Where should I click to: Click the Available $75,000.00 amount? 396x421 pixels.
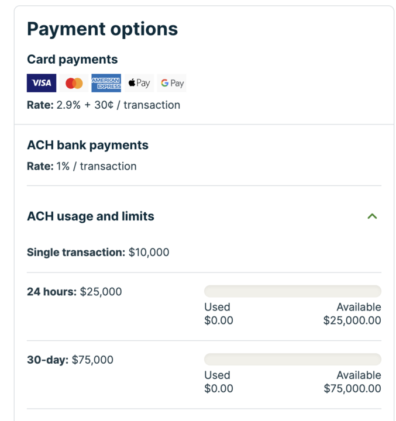pos(352,389)
